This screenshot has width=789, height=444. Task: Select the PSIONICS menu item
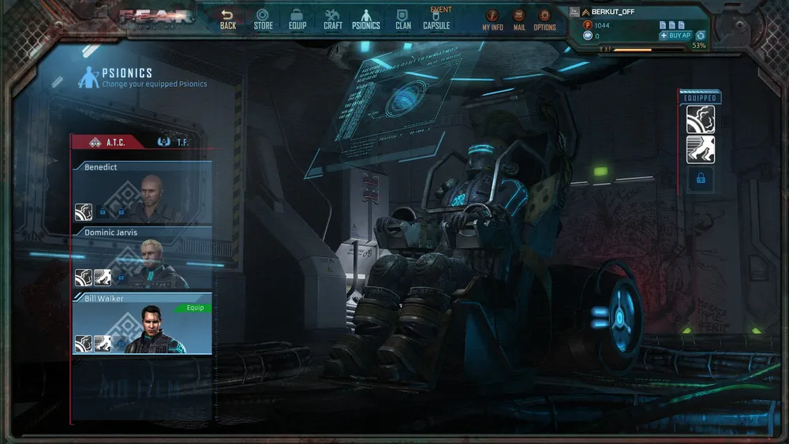click(x=366, y=21)
